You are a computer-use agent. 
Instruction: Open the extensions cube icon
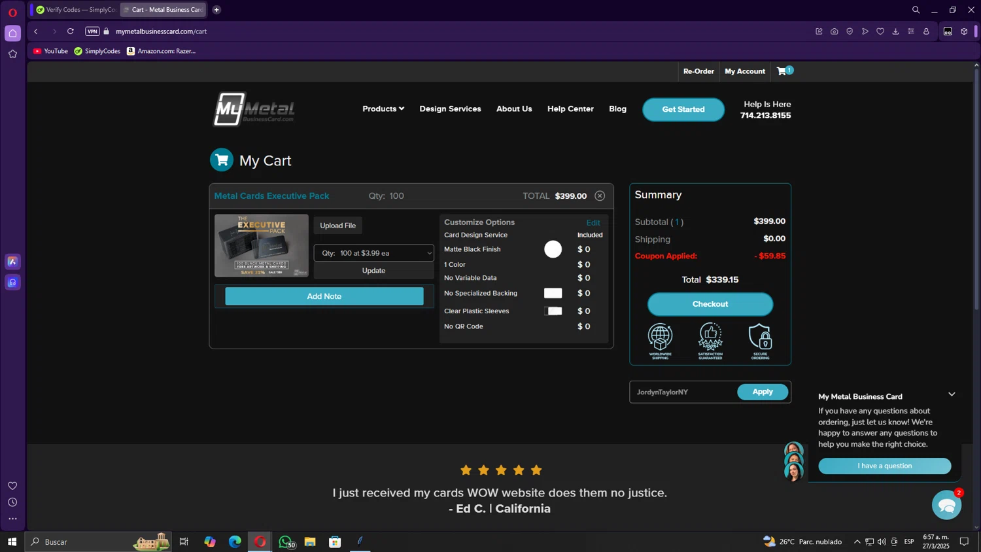tap(964, 31)
